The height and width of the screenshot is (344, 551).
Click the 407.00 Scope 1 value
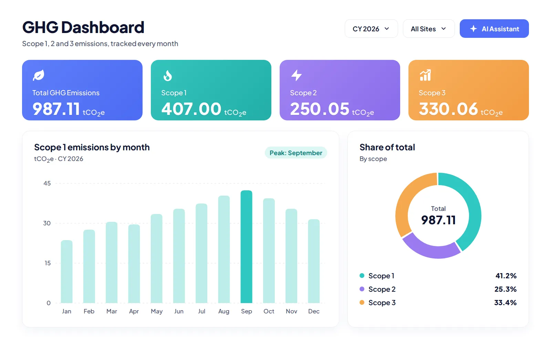191,109
